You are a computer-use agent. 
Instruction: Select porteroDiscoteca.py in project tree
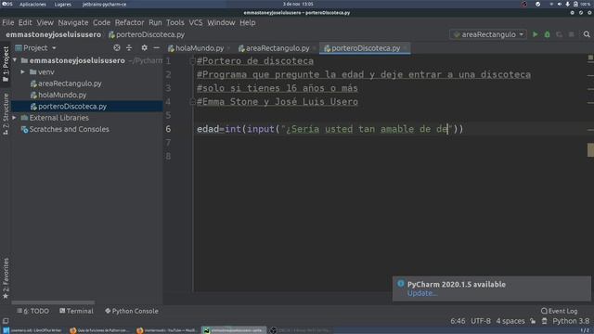72,107
